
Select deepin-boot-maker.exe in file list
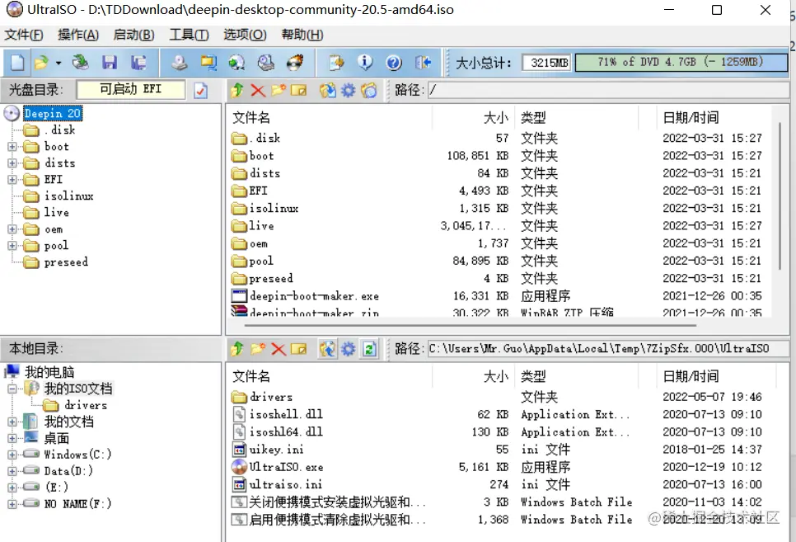point(314,296)
